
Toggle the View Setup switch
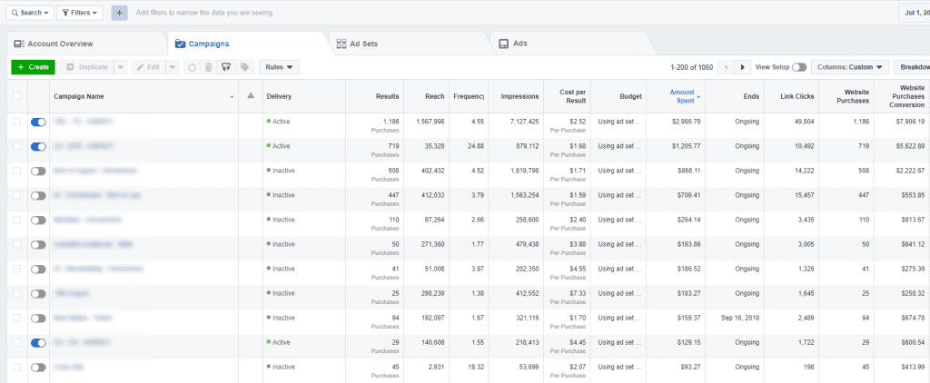[798, 67]
